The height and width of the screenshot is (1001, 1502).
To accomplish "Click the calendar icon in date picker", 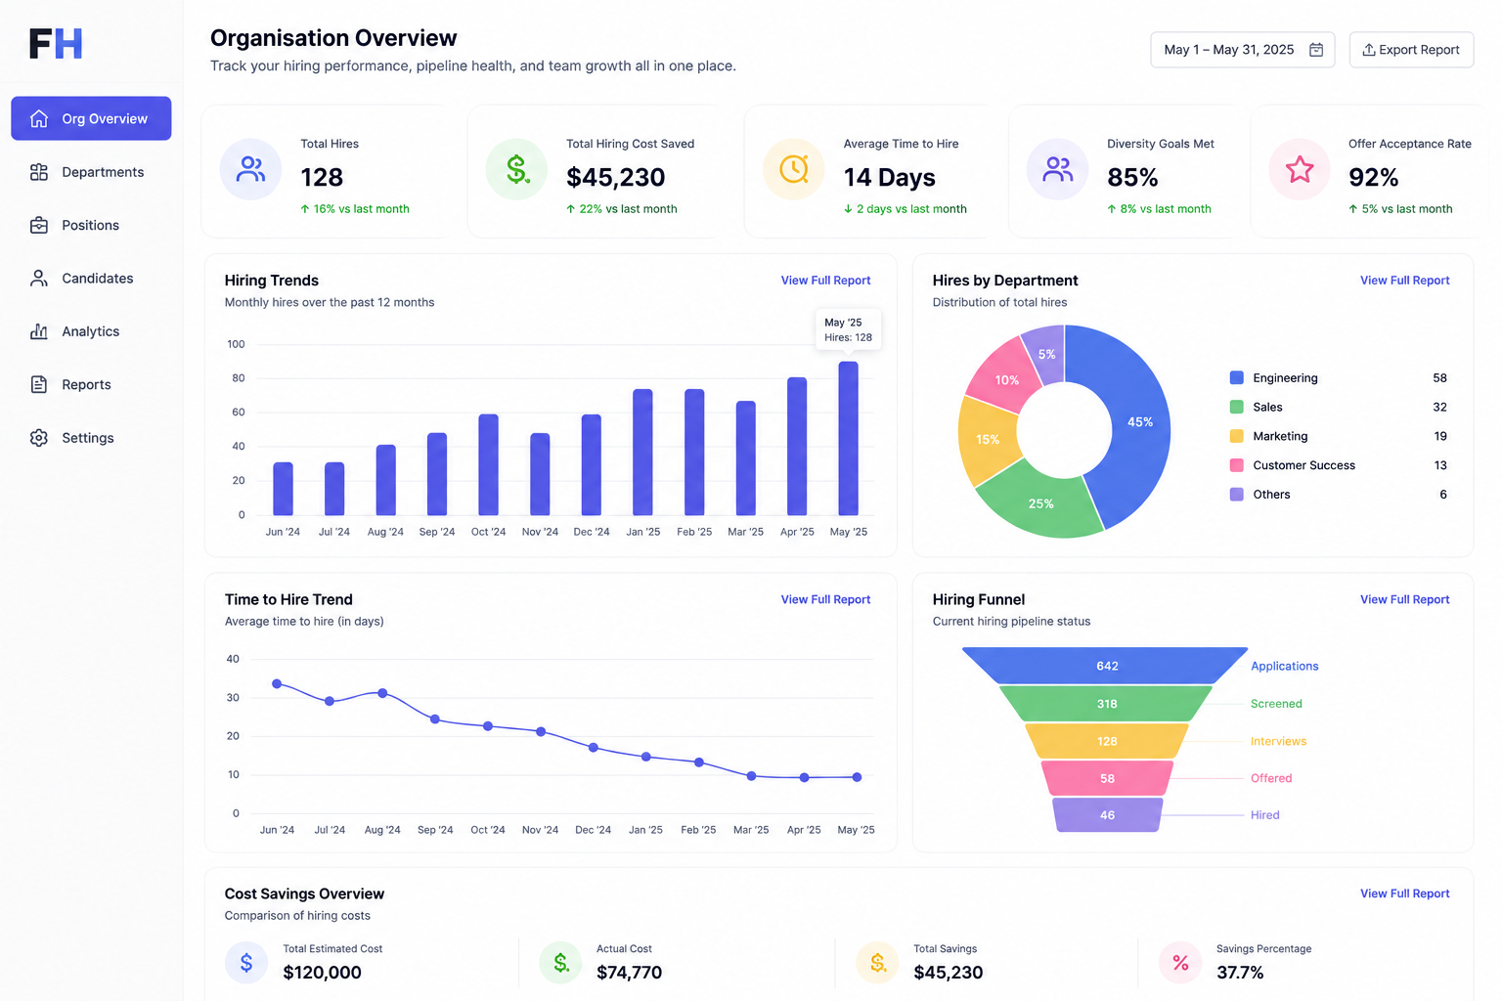I will 1316,50.
